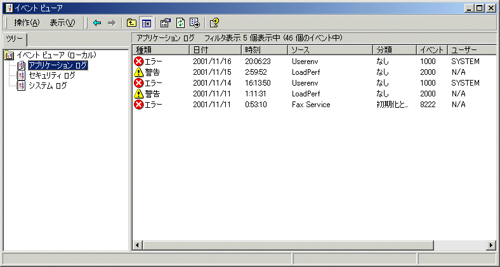Click Userenv source in 20:06:23 row
This screenshot has height=267, width=500.
pos(305,61)
